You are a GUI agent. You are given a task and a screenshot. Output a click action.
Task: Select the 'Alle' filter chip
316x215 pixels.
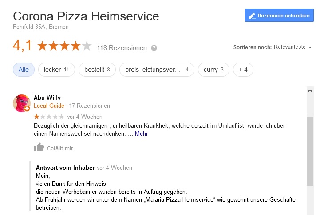pos(24,70)
